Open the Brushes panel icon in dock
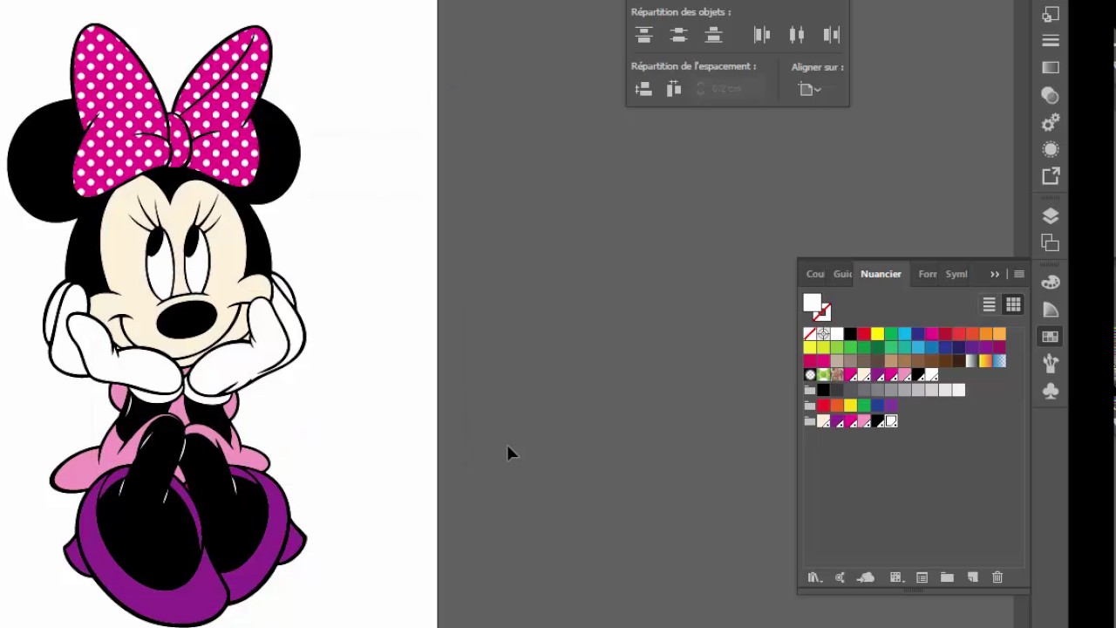Image resolution: width=1116 pixels, height=628 pixels. point(1051,364)
